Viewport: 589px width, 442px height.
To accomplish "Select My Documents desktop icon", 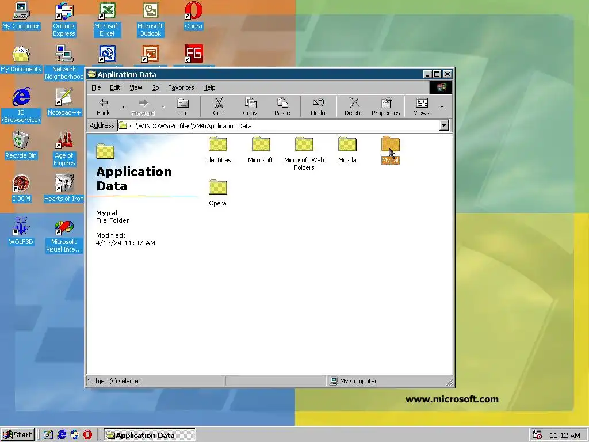I will (x=21, y=59).
